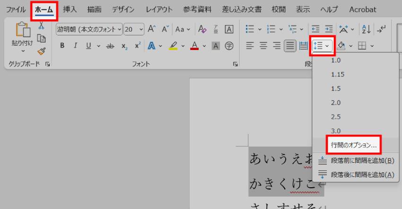
Task: Switch to the 挿入 tab
Action: coord(70,10)
